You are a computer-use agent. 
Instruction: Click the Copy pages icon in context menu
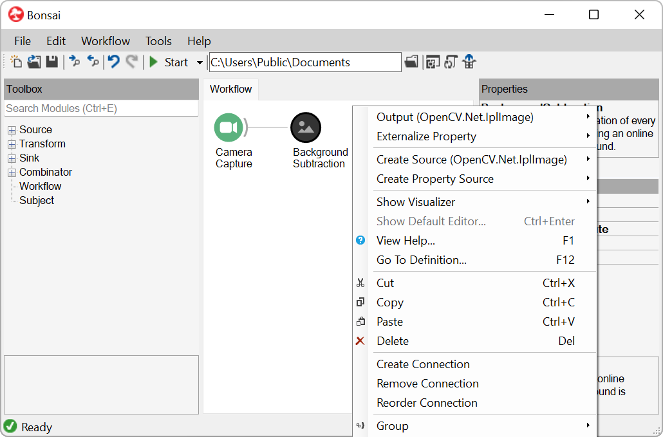click(x=360, y=302)
